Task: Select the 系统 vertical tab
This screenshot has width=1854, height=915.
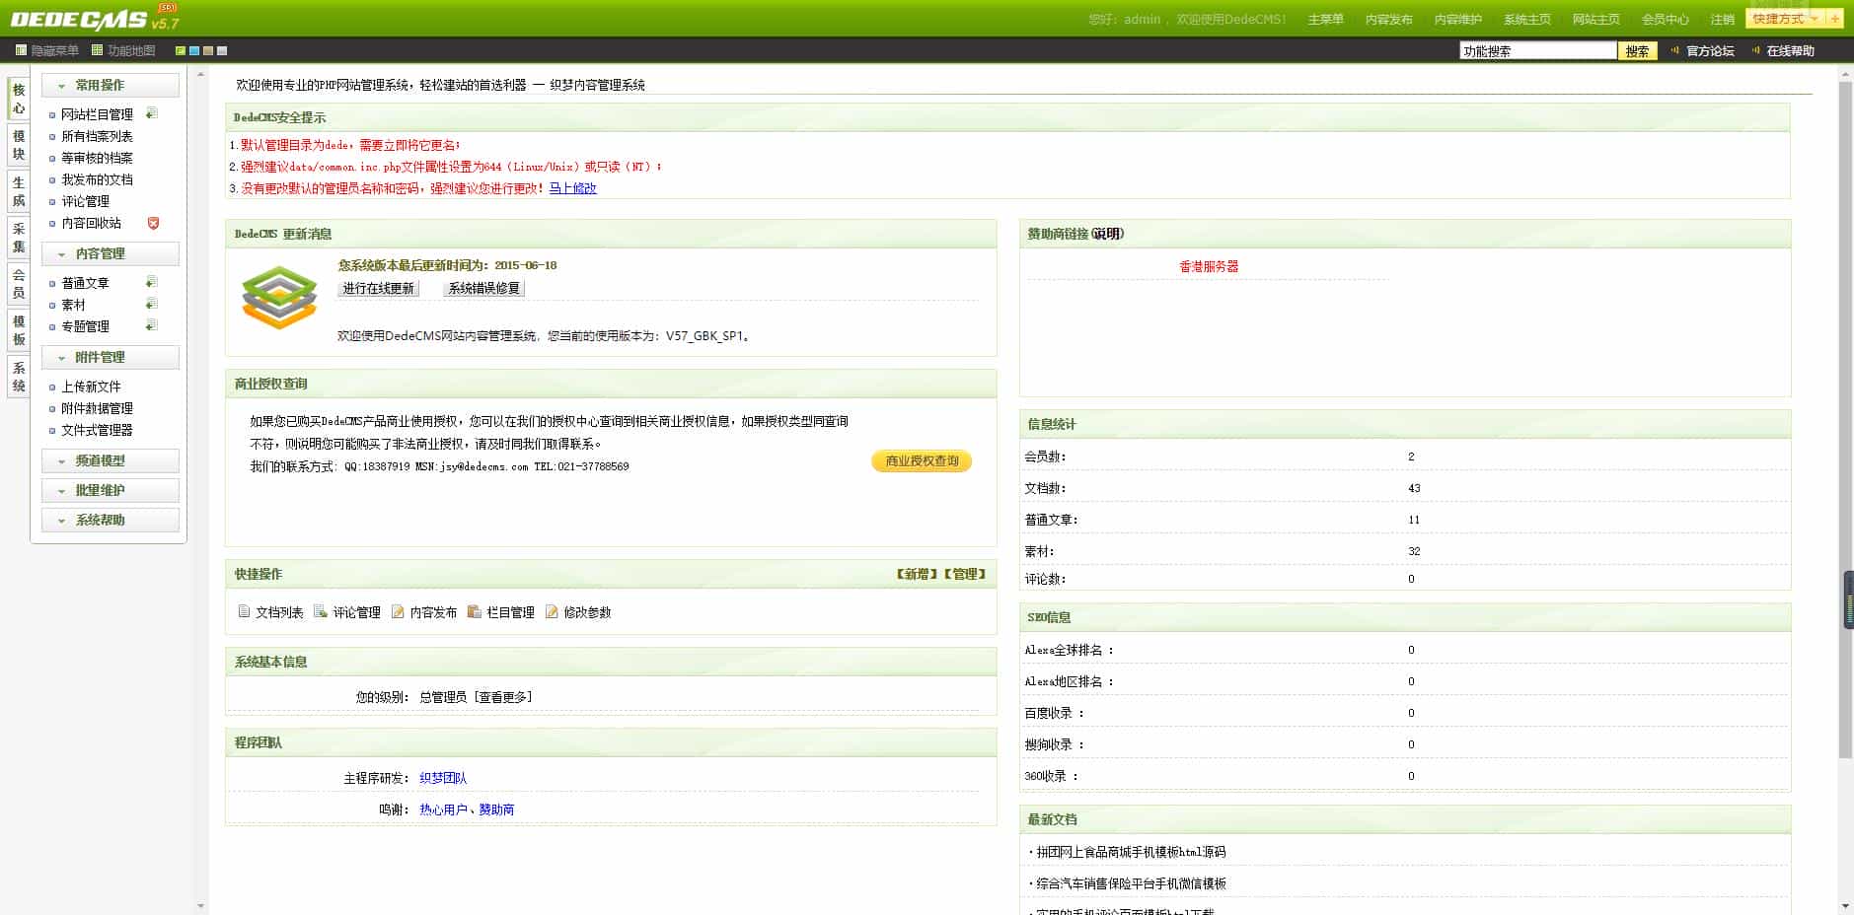Action: [x=19, y=377]
